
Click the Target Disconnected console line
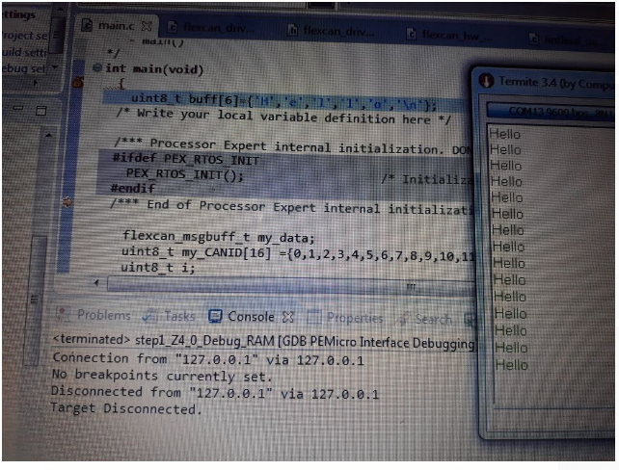click(x=126, y=409)
